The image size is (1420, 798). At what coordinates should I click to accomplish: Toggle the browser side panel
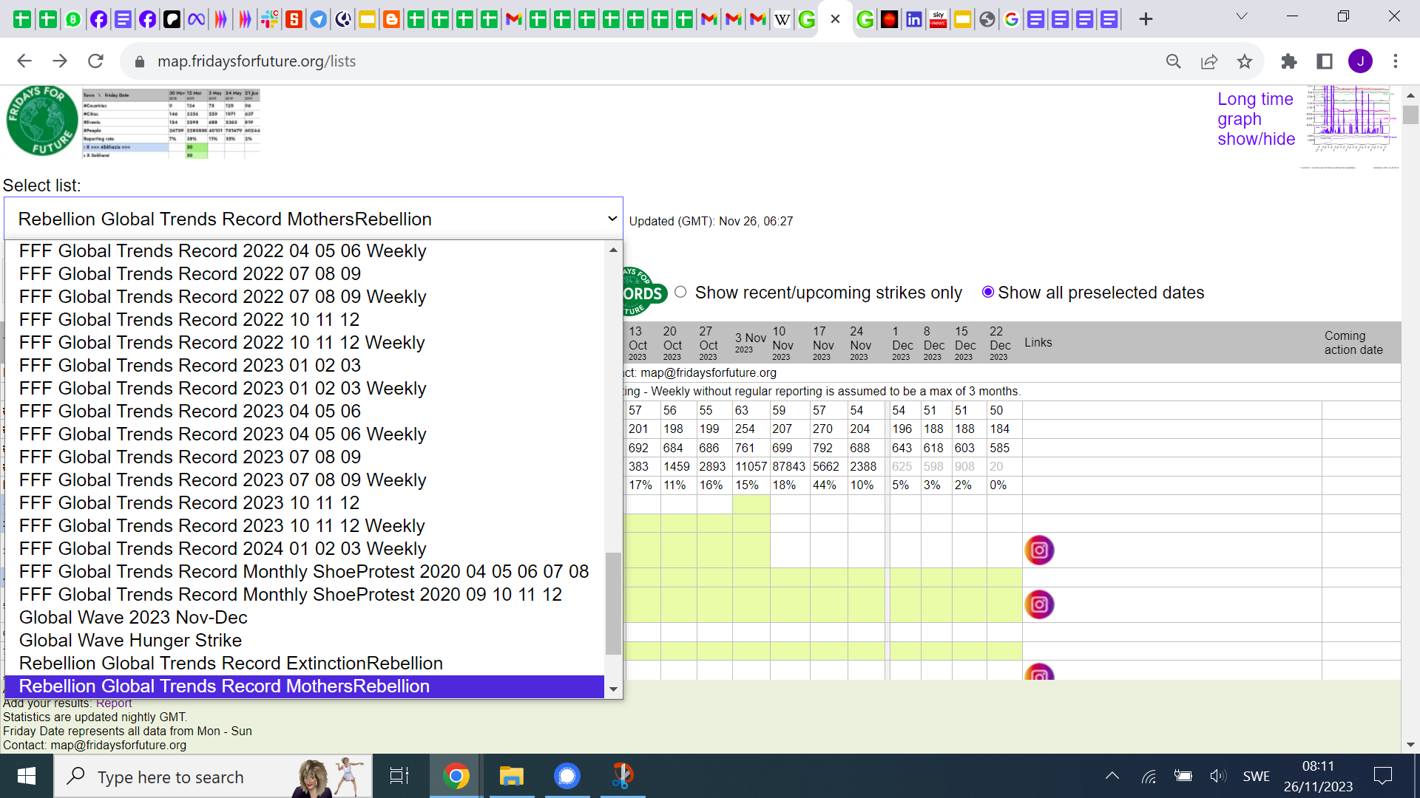[x=1325, y=61]
